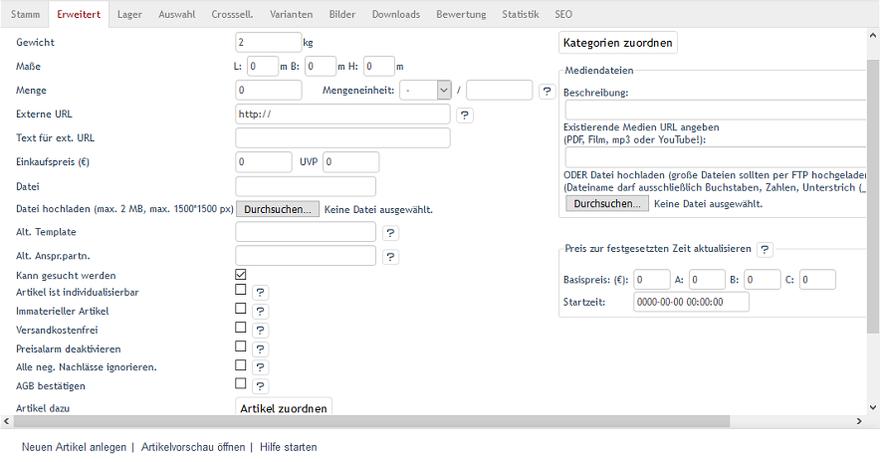Open help for Preis zur festgesetzten Zeit
Viewport: 880px width, 462px height.
point(765,250)
